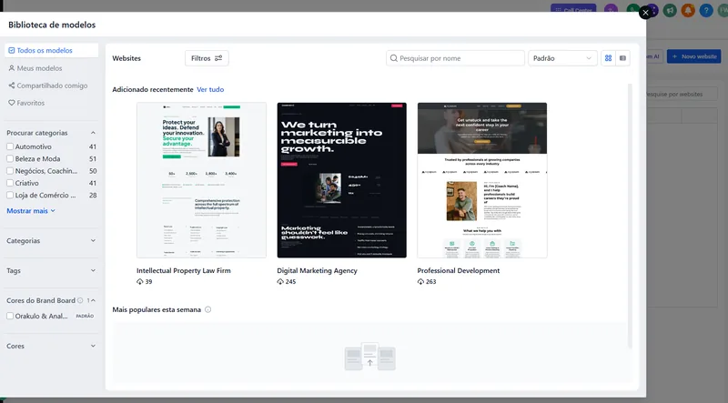Click the Filtros sliders icon

click(x=218, y=58)
